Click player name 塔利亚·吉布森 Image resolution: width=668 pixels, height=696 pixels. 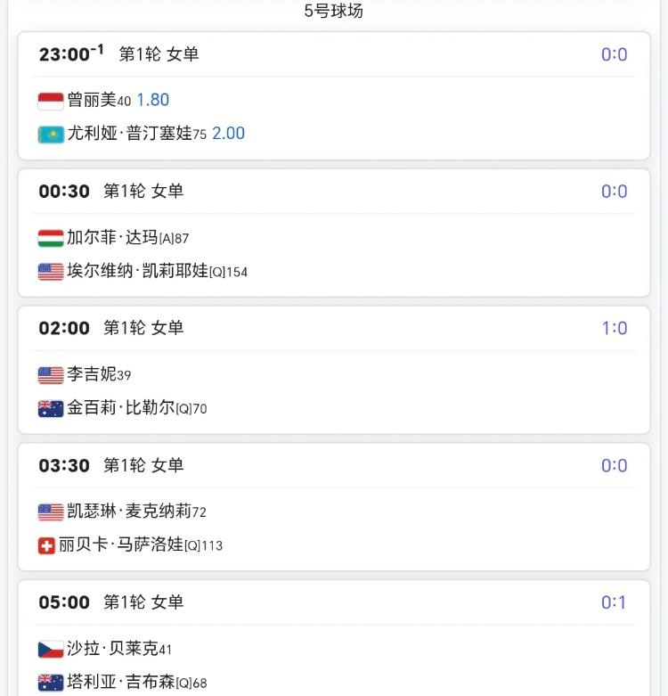[x=120, y=683]
